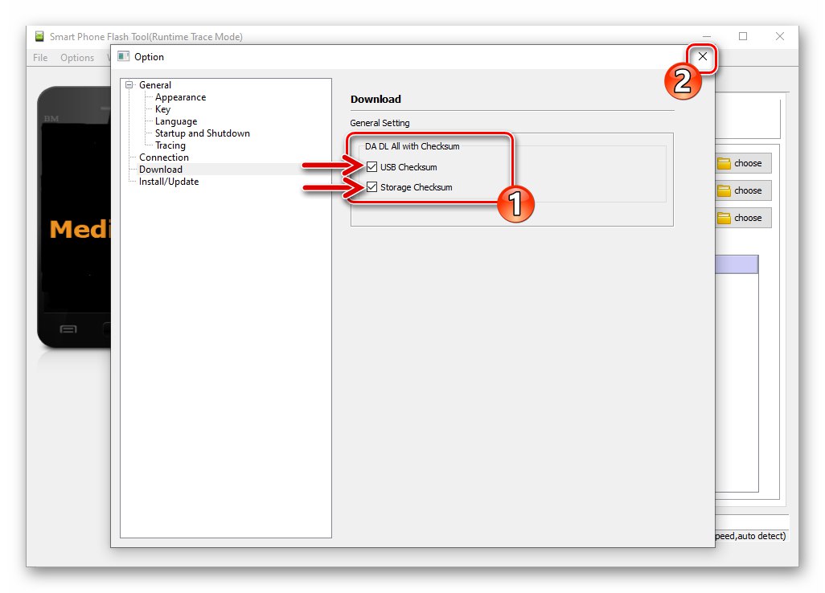Close the Option dialog
This screenshot has width=825, height=593.
703,57
